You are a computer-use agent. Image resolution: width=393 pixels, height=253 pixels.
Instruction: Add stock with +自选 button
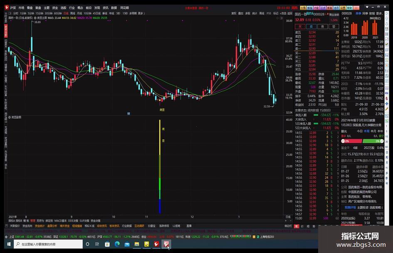pos(283,13)
